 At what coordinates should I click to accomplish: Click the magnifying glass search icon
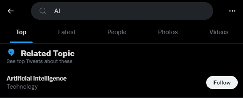click(x=43, y=11)
